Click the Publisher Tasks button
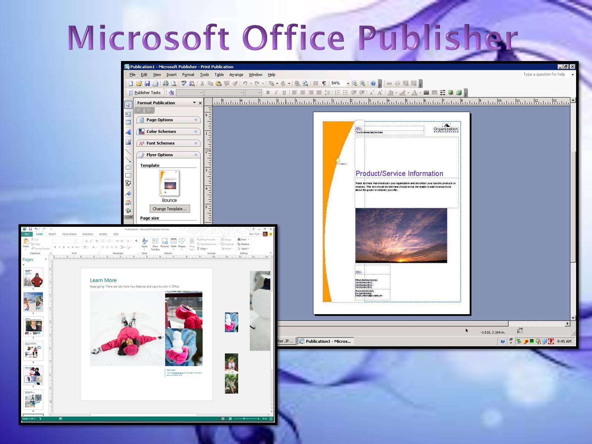The height and width of the screenshot is (444, 592). [144, 92]
